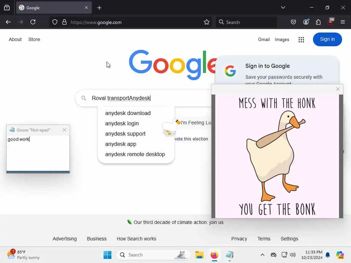Close the goose meme popup
Image resolution: width=351 pixels, height=263 pixels.
(338, 89)
